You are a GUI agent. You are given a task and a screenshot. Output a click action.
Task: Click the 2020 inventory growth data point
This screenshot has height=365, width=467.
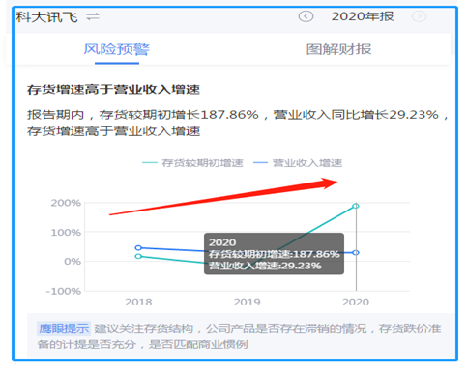(x=356, y=206)
